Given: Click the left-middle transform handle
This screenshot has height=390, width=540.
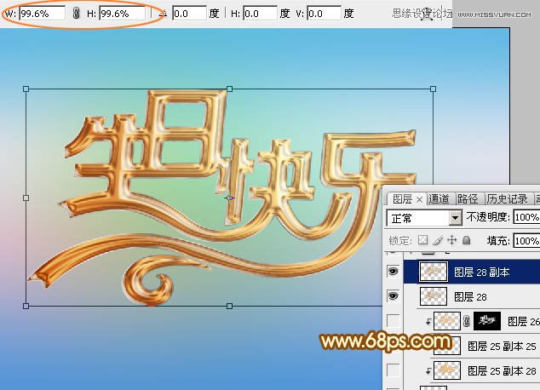Looking at the screenshot, I should [x=26, y=198].
